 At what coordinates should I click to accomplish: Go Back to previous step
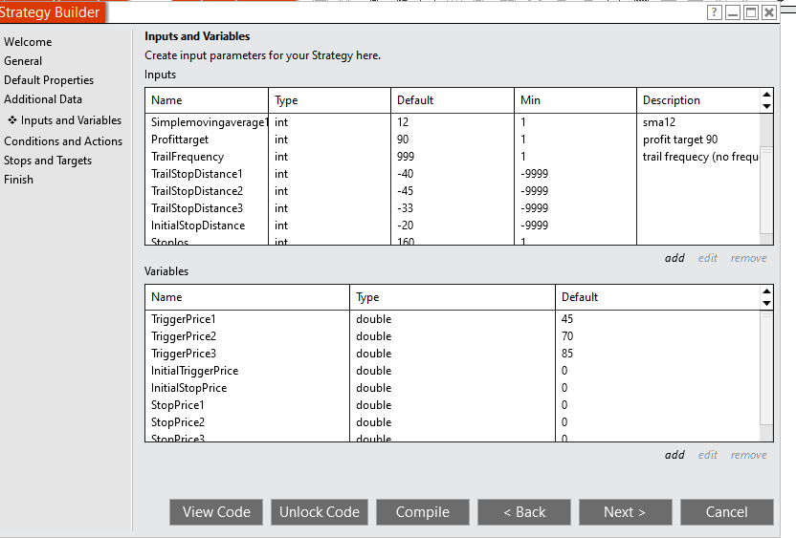point(524,512)
